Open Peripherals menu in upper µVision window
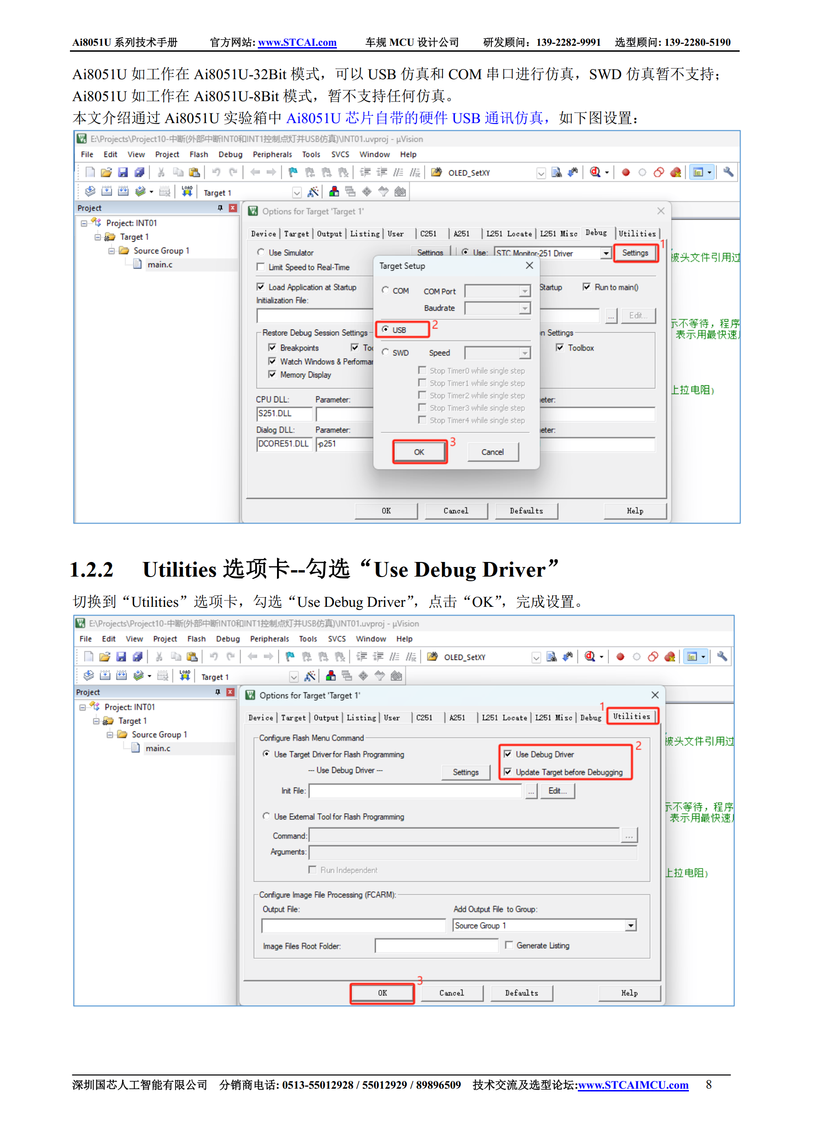Image resolution: width=816 pixels, height=1134 pixels. [x=272, y=155]
